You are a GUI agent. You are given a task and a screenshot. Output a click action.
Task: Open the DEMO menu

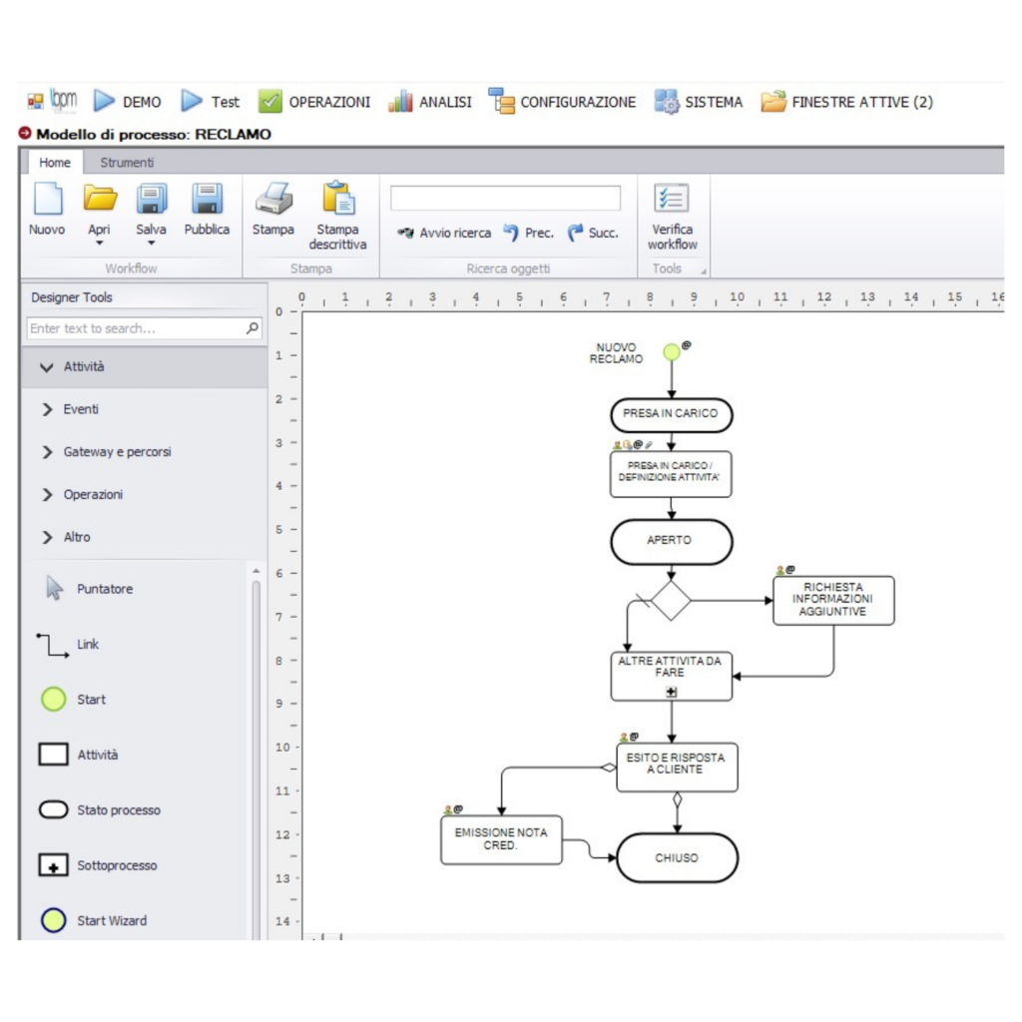127,102
